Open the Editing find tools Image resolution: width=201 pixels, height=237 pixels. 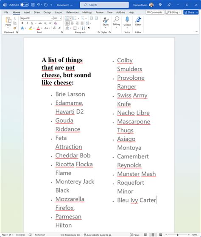coord(116,22)
